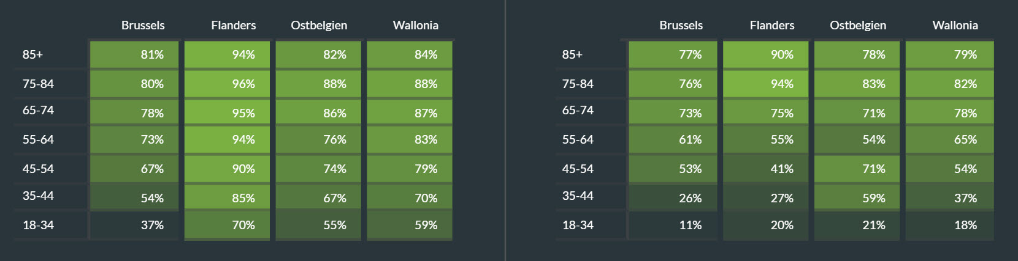Select the Flanders header in the right table
The height and width of the screenshot is (261, 1018).
click(x=771, y=25)
